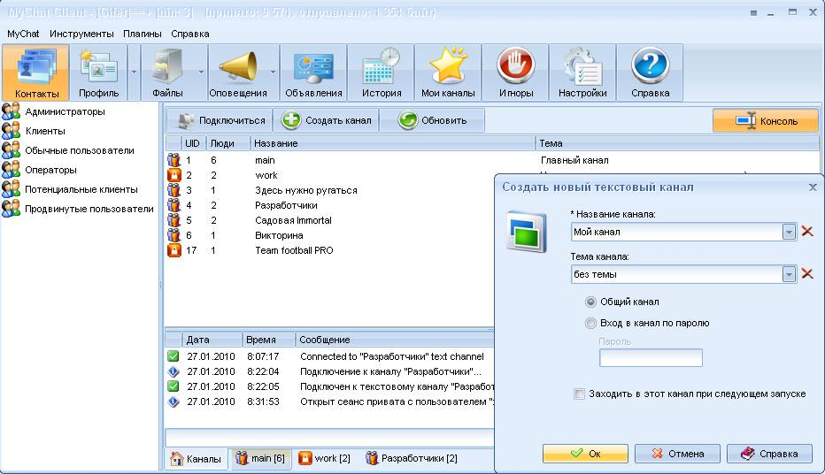The width and height of the screenshot is (825, 474).
Task: Click the Пароль input field
Action: coord(651,358)
